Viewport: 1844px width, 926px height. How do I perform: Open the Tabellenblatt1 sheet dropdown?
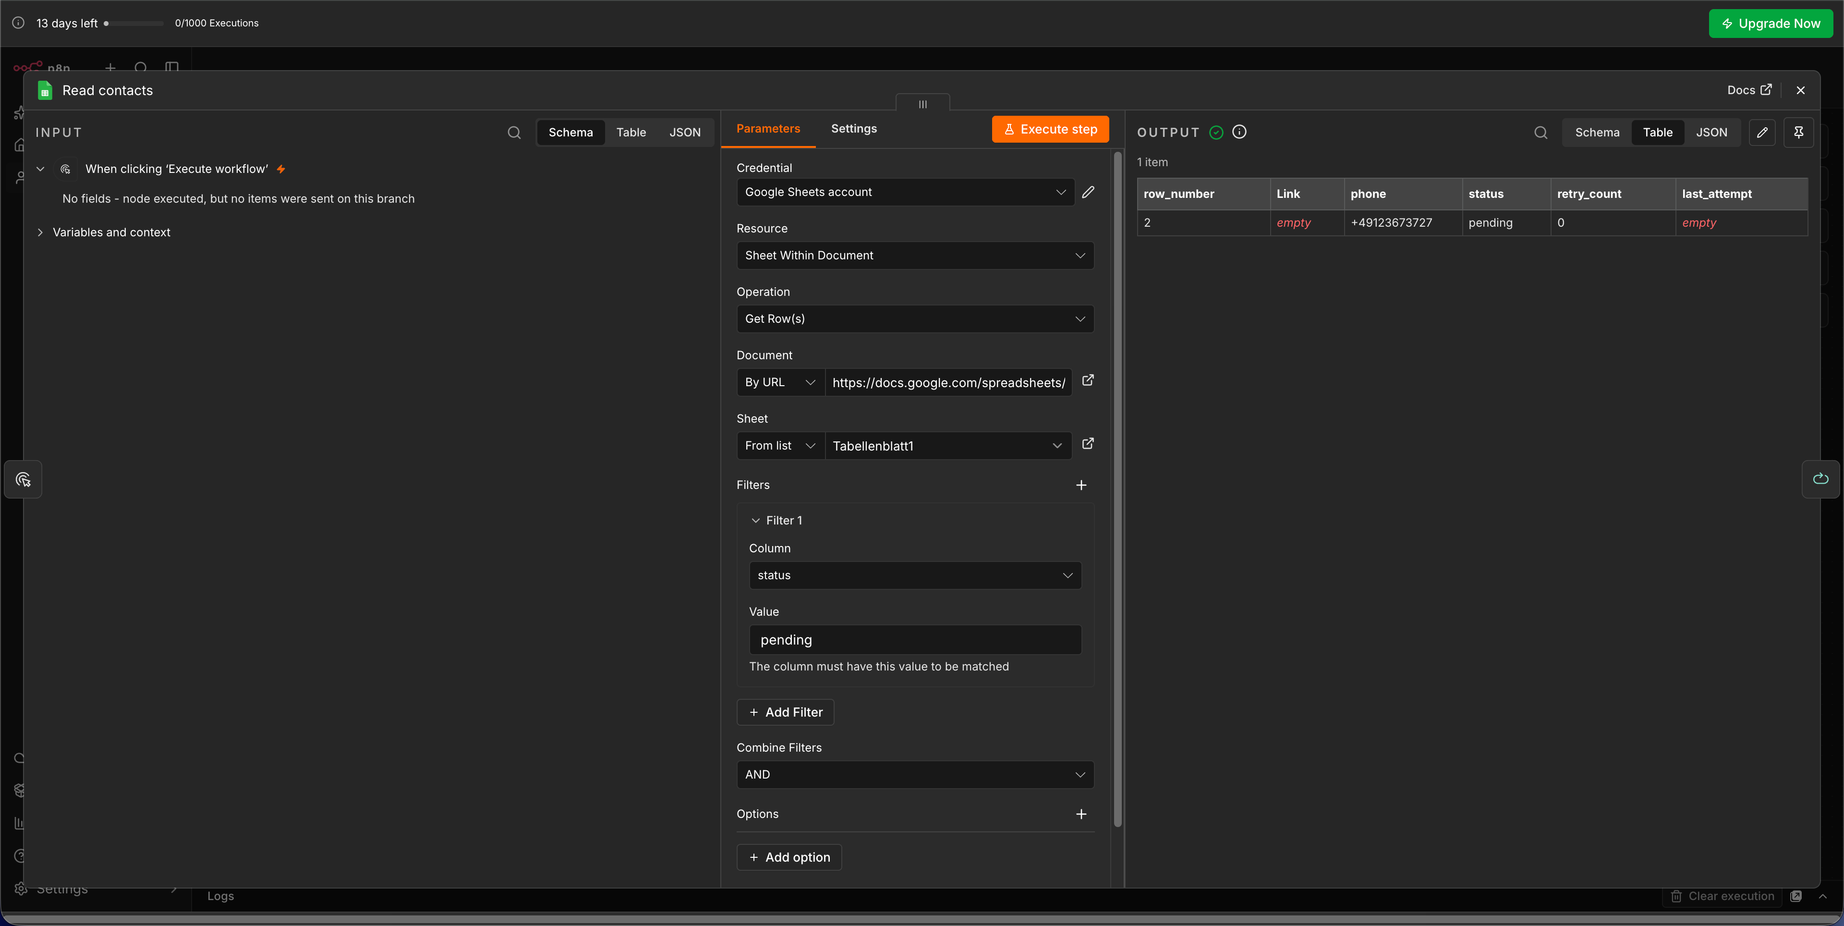pos(948,445)
